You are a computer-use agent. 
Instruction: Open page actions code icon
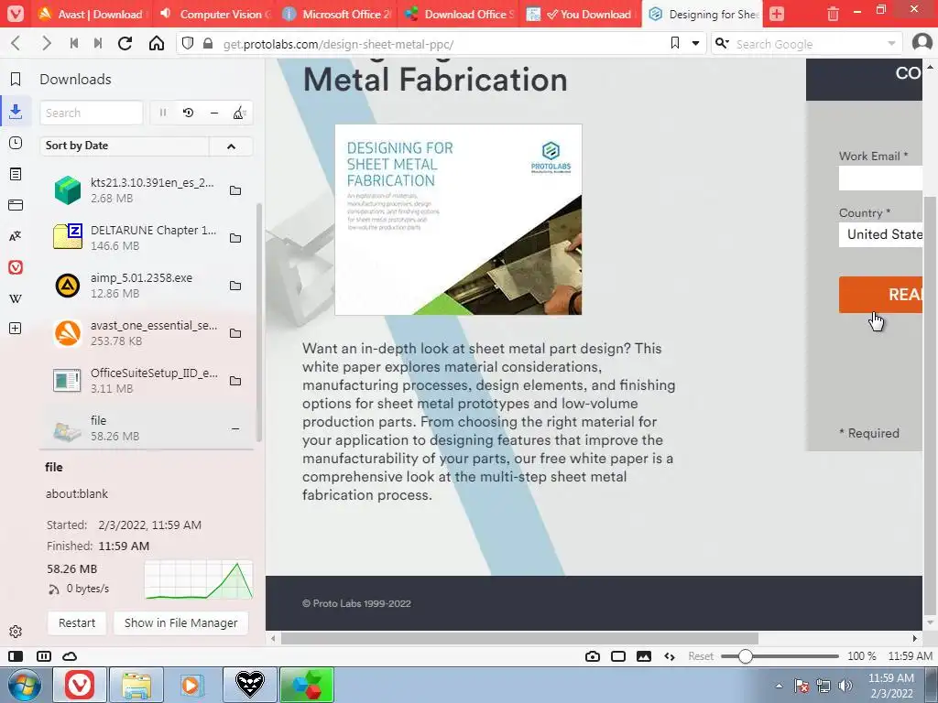pos(670,656)
